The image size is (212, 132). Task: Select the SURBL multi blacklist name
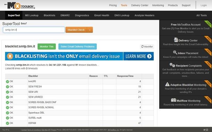(35, 118)
